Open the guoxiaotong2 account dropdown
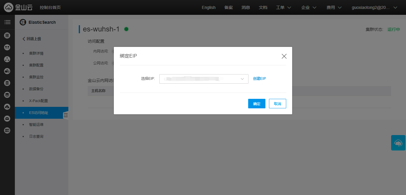The height and width of the screenshot is (195, 406). coord(374,7)
